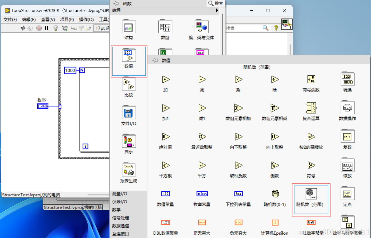
Task: Pin the 数值 palette with the thumbtack
Action: tap(155, 60)
